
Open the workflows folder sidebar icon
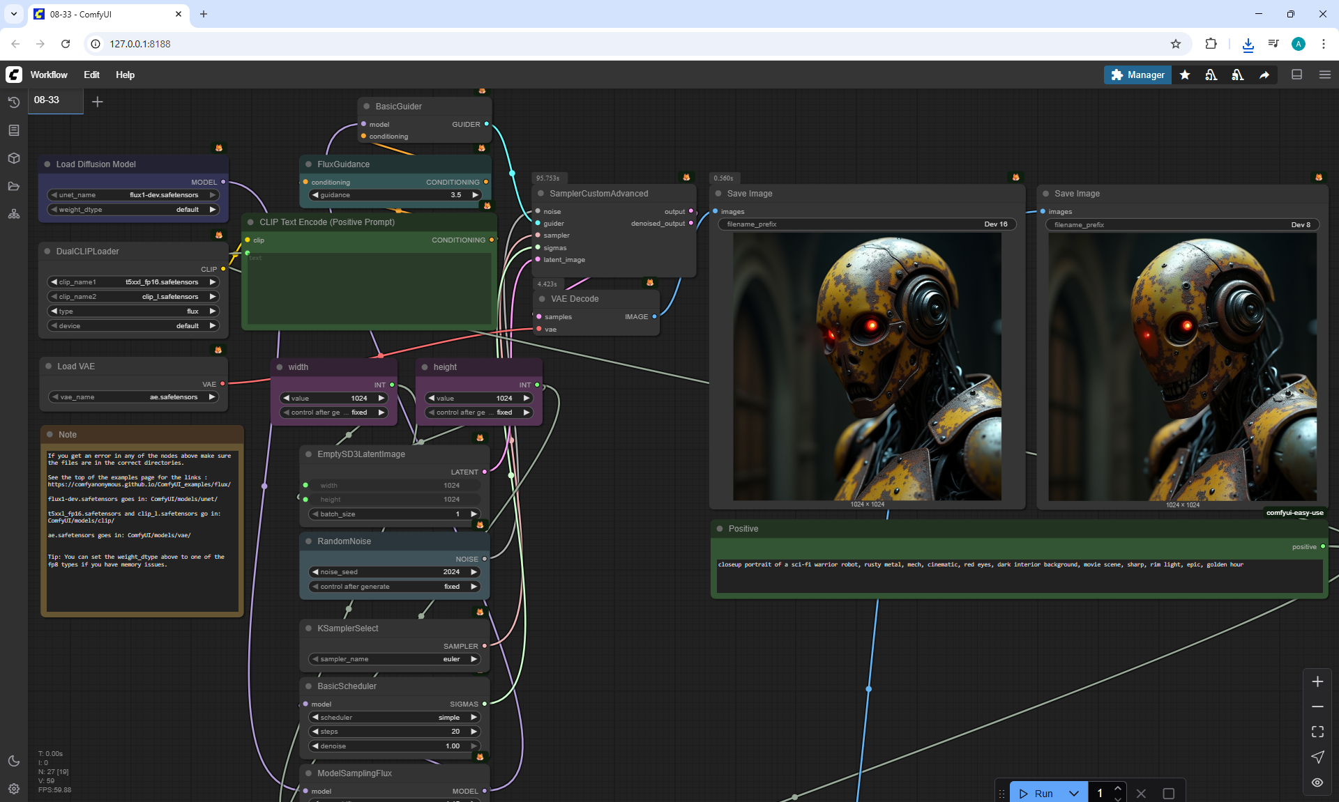pos(14,186)
